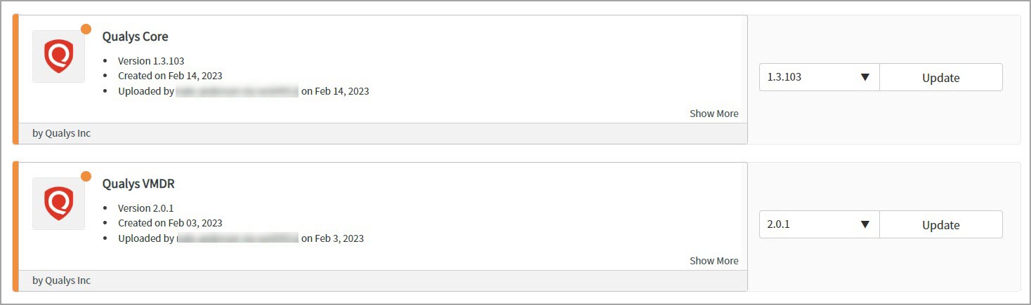Expand Show More for Qualys VMDR
Screen dimensions: 1031x305
[x=714, y=261]
